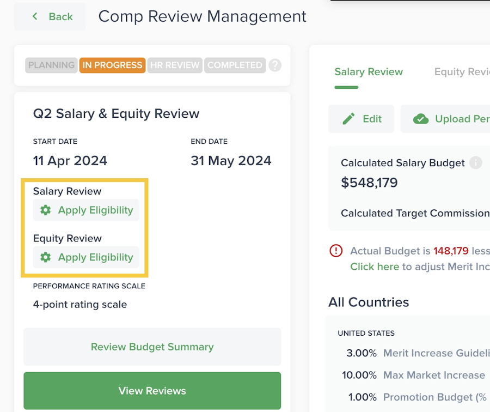Click the pencil icon on the Edit button

pyautogui.click(x=348, y=119)
